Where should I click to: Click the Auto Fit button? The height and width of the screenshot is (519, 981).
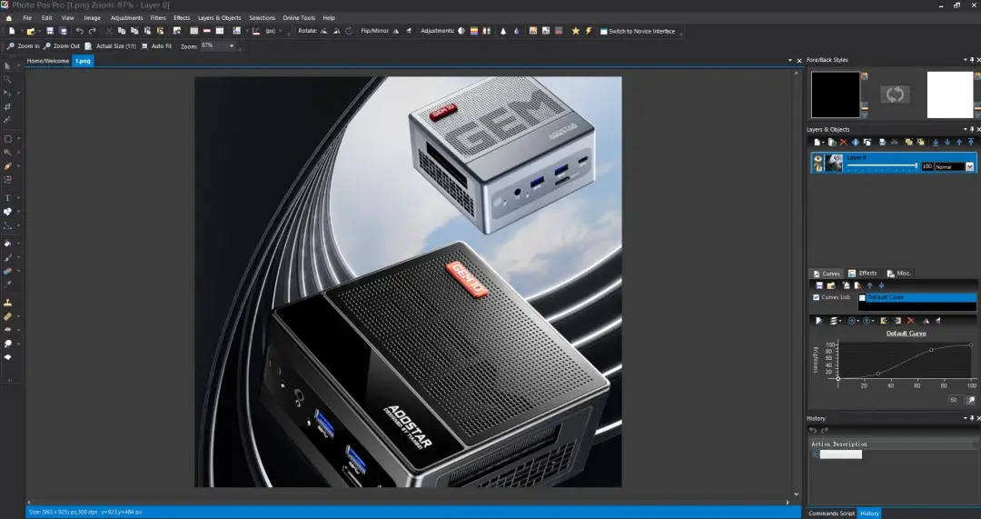coord(156,45)
